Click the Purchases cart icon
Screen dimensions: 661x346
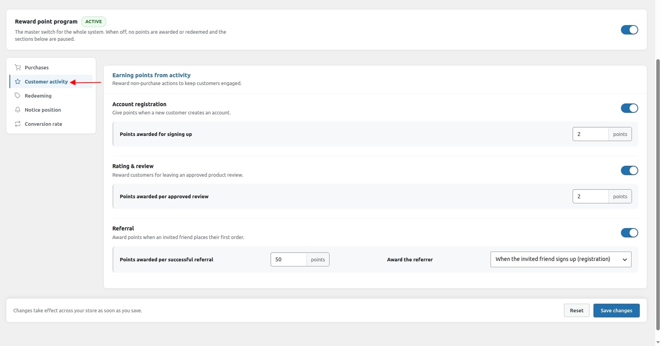18,67
